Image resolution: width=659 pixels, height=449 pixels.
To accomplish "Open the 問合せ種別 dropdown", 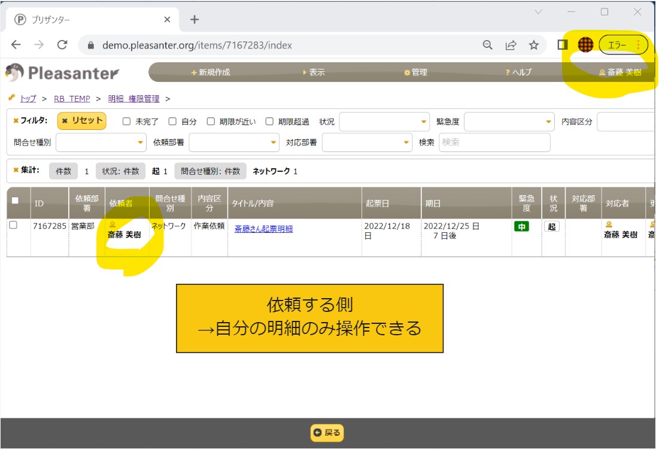I will [x=101, y=142].
